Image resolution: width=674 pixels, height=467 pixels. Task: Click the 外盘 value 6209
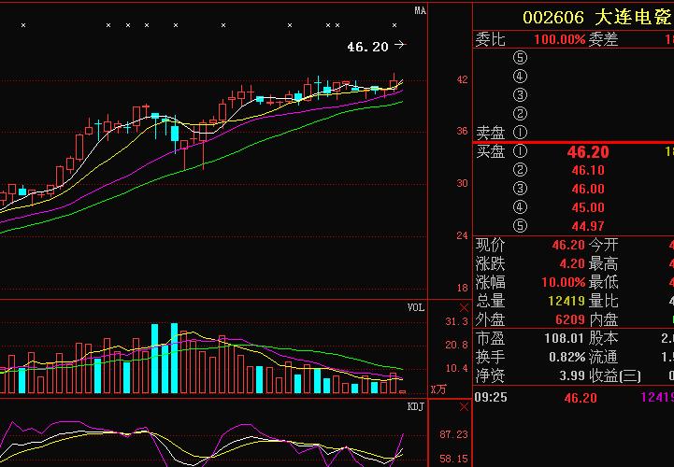coord(570,320)
